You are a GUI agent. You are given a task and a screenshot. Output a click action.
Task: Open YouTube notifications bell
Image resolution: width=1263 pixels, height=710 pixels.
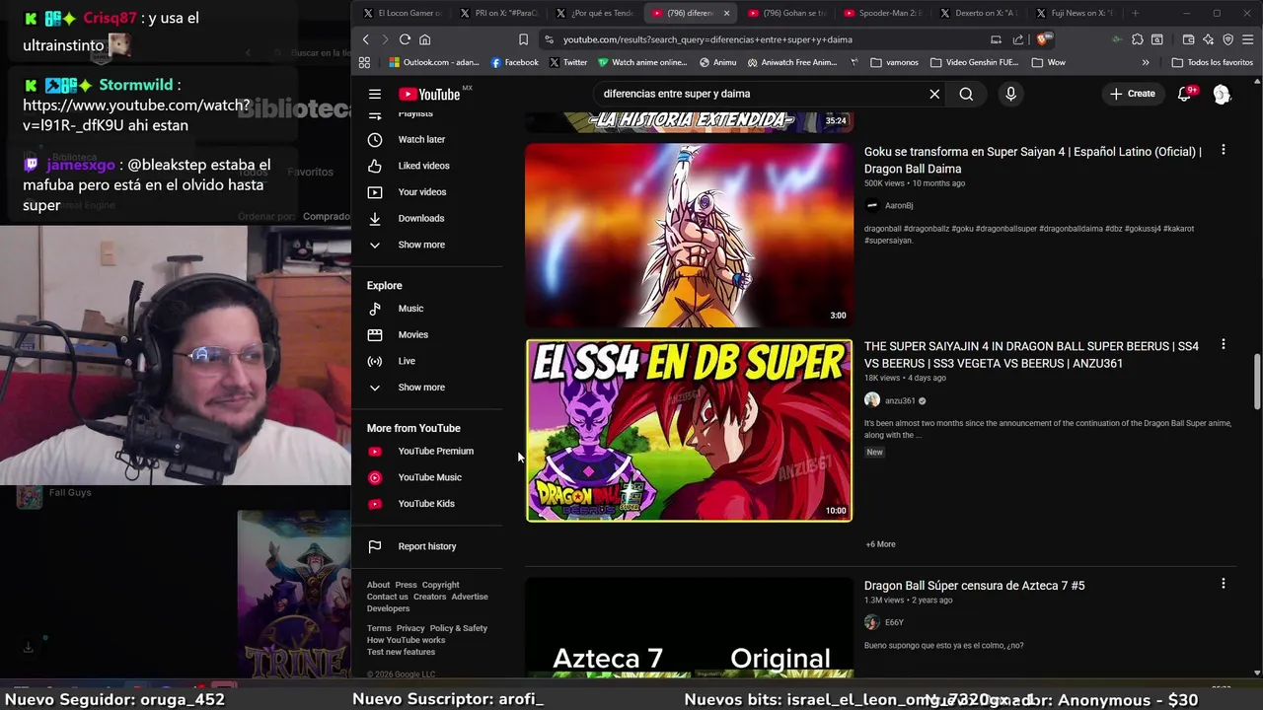(x=1184, y=94)
